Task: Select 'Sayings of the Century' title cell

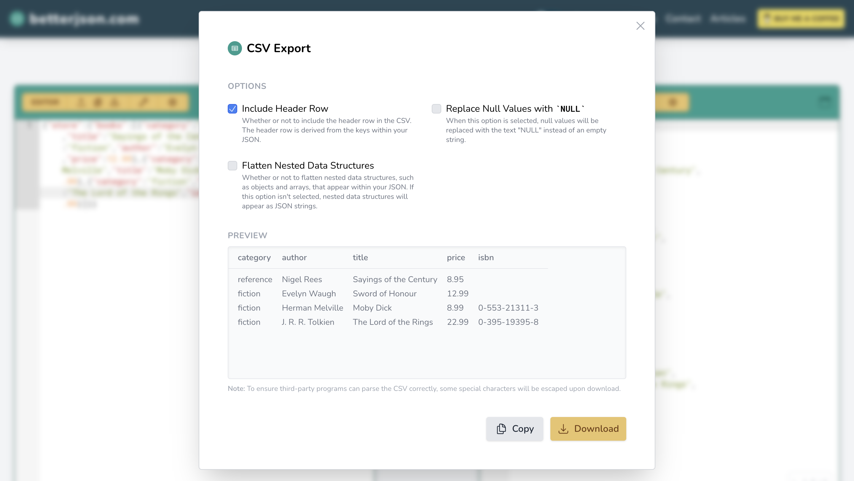Action: 395,279
